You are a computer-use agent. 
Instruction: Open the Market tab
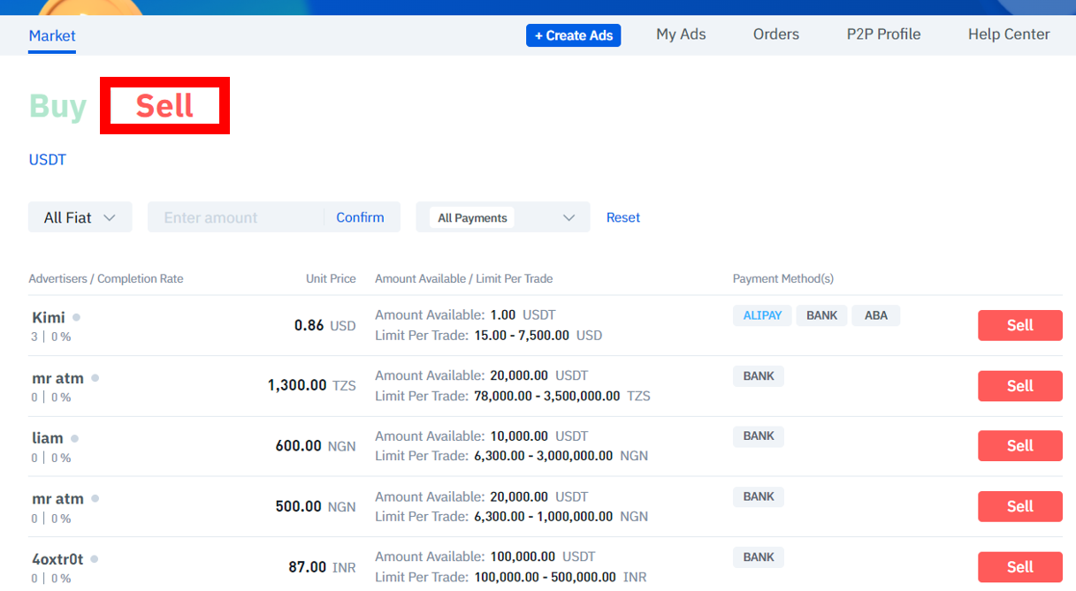point(52,35)
